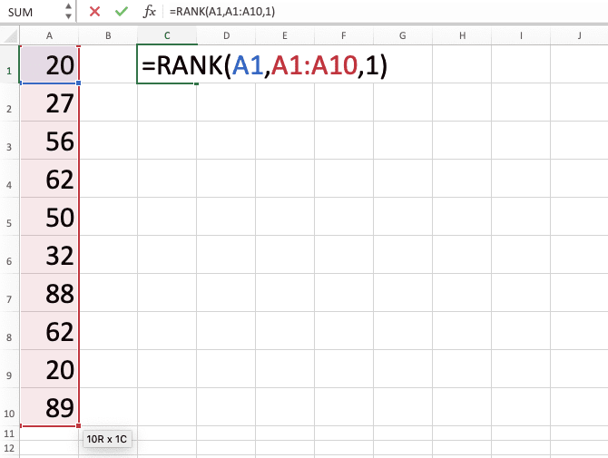Click cell A10 containing 89
This screenshot has height=458, width=608.
coord(49,407)
